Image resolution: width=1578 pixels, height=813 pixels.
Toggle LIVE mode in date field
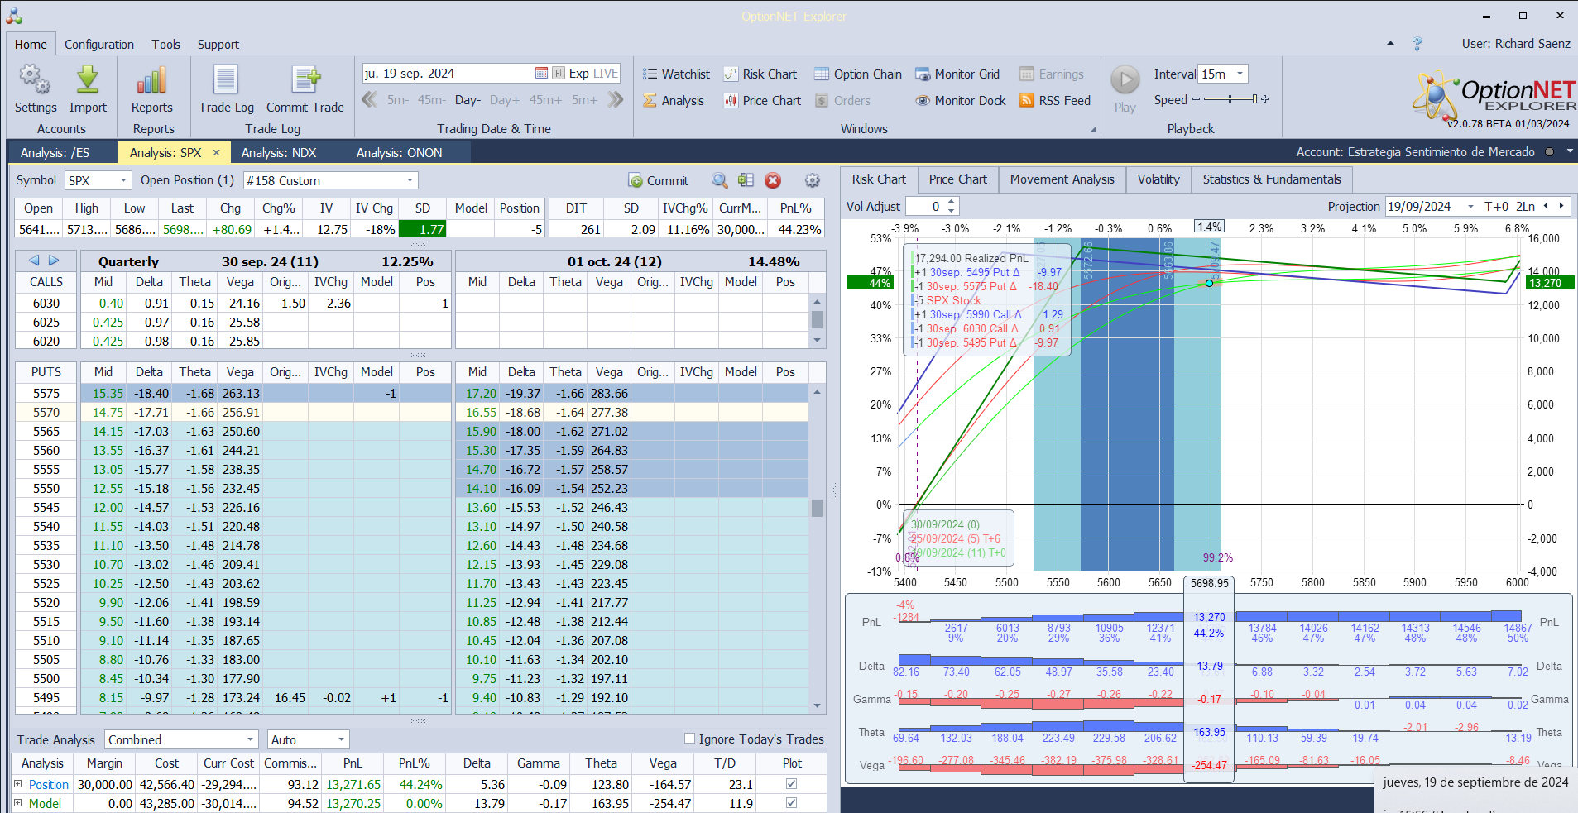point(606,74)
